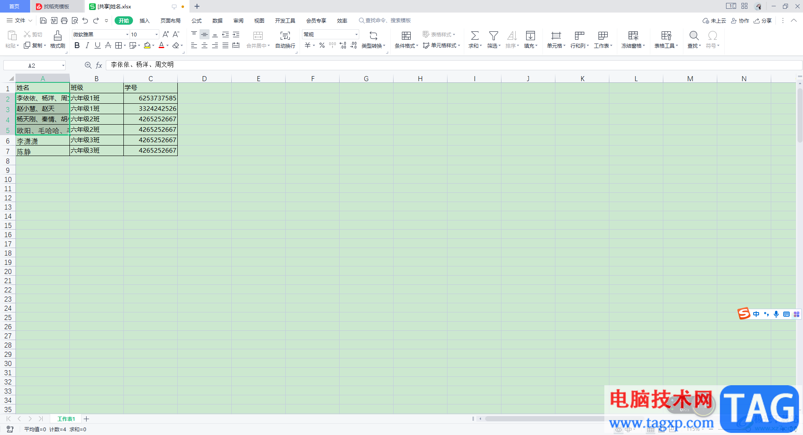The height and width of the screenshot is (435, 803).
Task: Toggle strikethrough text formatting
Action: (x=108, y=45)
